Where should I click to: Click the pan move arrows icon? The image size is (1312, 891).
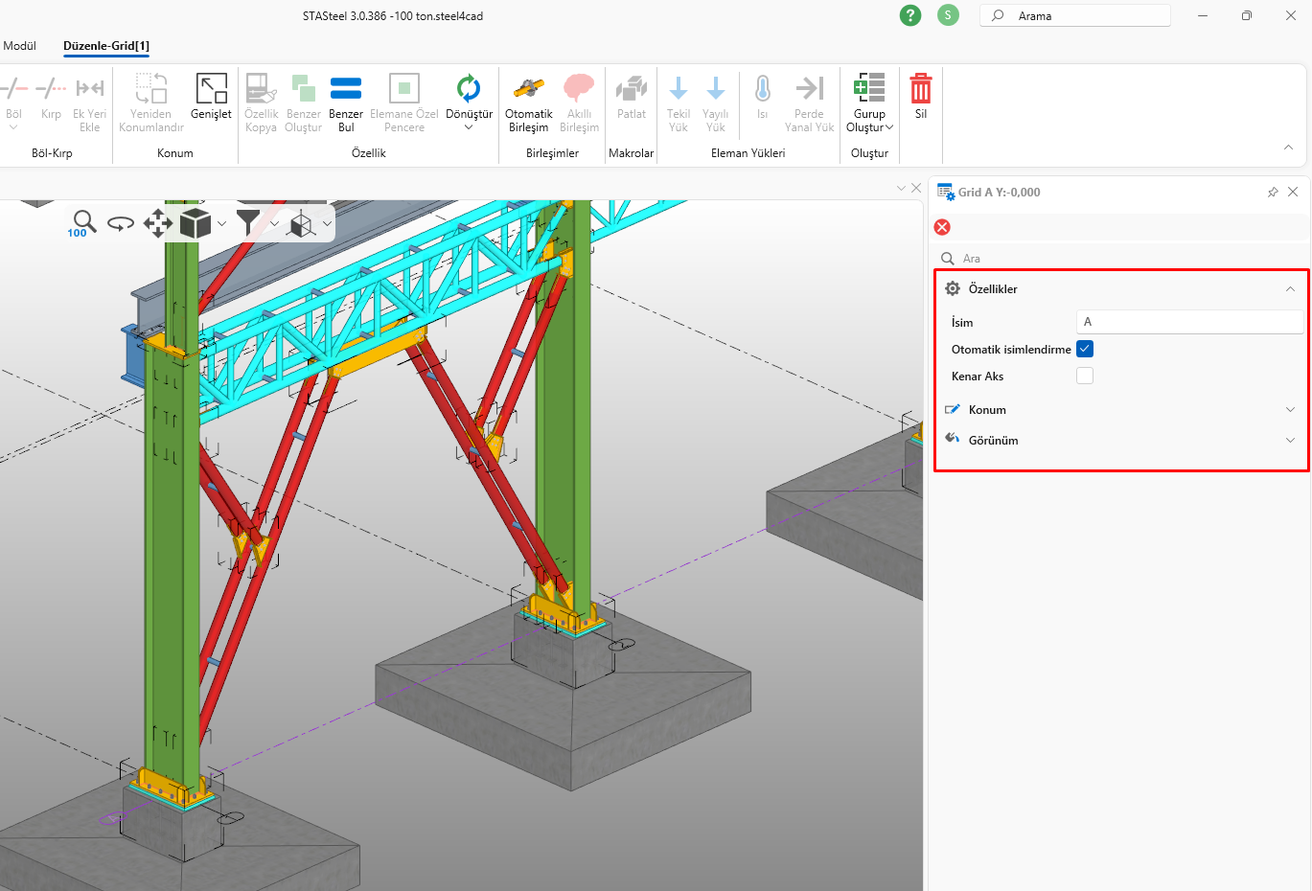click(x=157, y=223)
